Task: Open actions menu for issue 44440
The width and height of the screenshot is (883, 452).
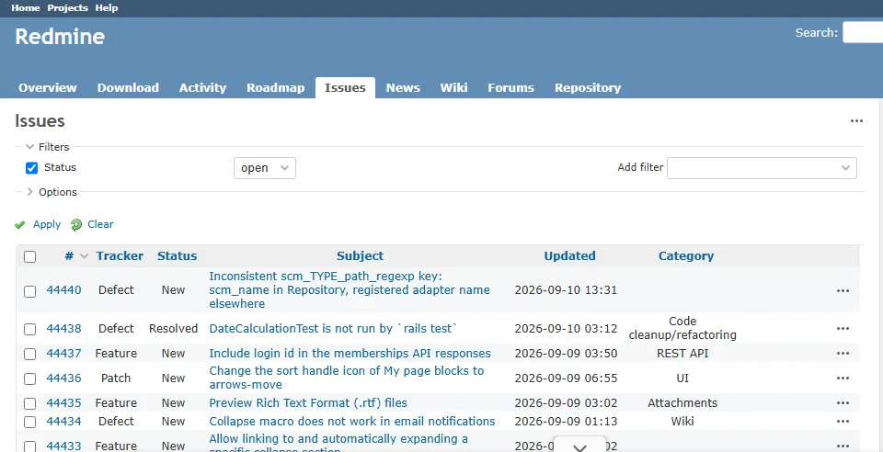Action: click(843, 290)
